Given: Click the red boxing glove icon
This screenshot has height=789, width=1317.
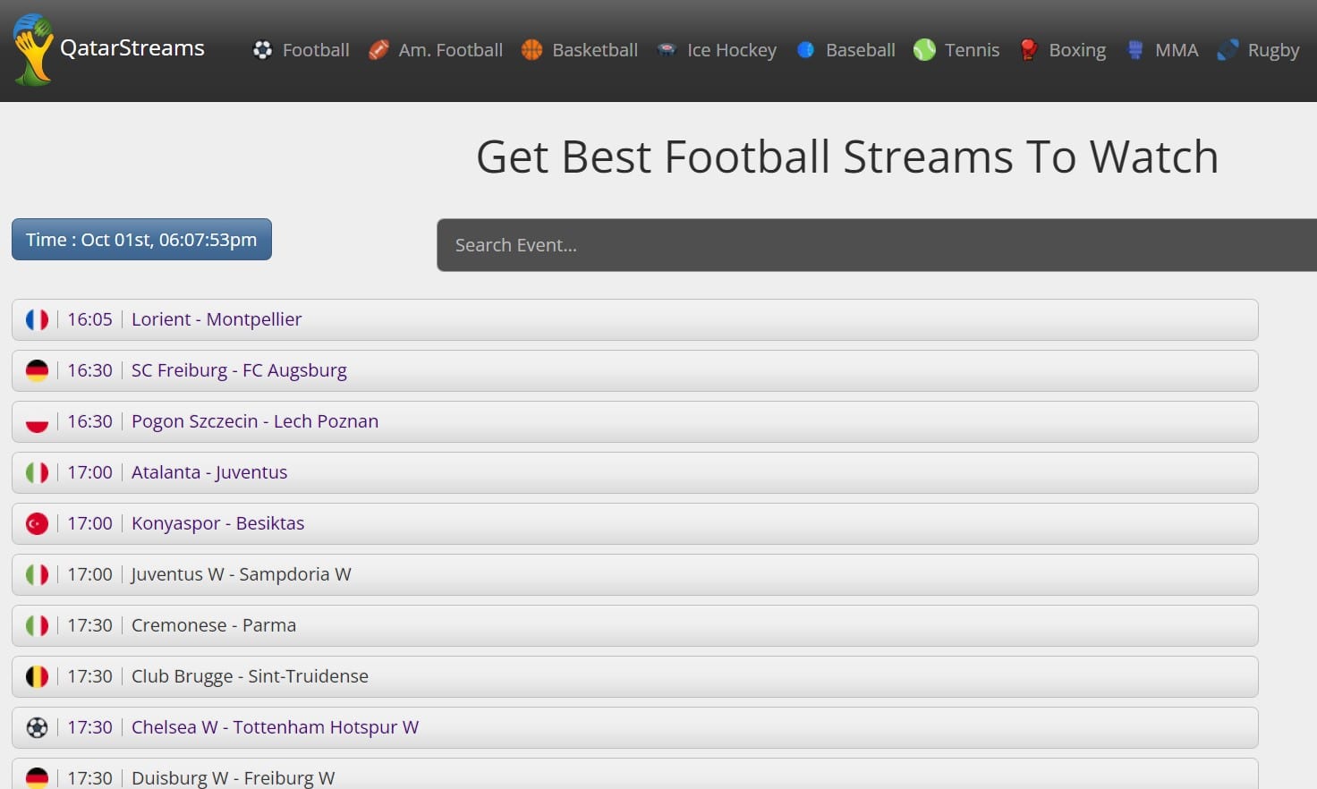Looking at the screenshot, I should [x=1028, y=50].
